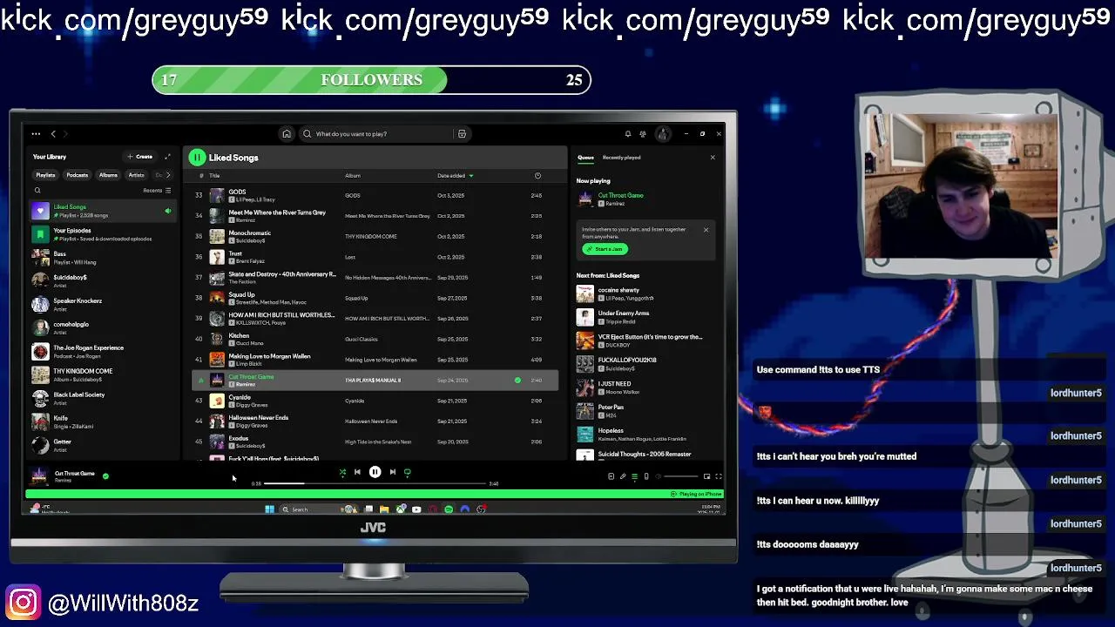Click the Start a Jam button
1115x627 pixels.
tap(605, 249)
